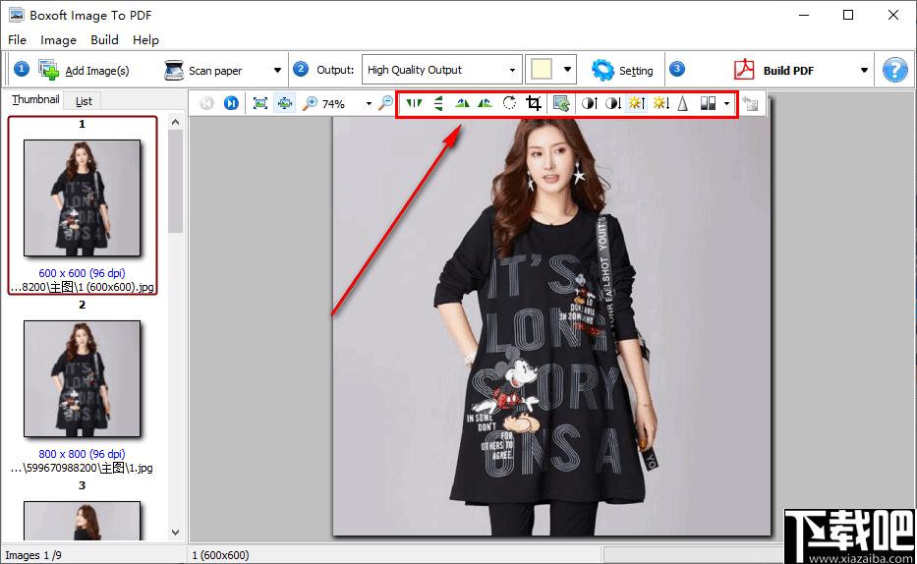Click the '800 x 800 (96 dpi)' label
917x564 pixels.
pos(82,454)
